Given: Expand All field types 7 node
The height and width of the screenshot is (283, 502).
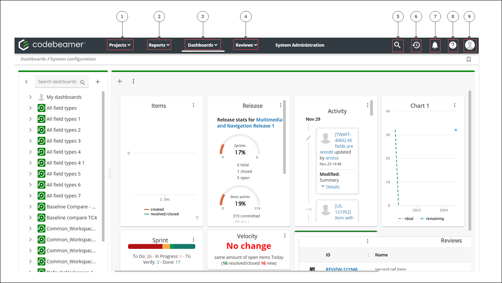Looking at the screenshot, I should tap(30, 196).
